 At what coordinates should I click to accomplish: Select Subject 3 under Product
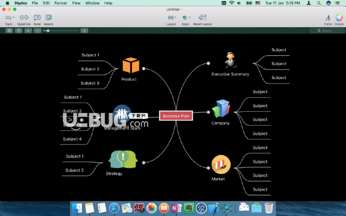[90, 83]
